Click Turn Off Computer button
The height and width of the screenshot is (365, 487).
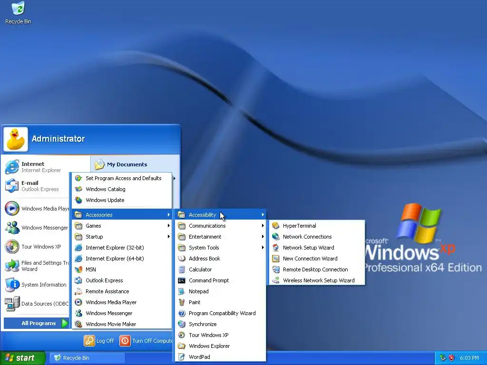[x=146, y=340]
